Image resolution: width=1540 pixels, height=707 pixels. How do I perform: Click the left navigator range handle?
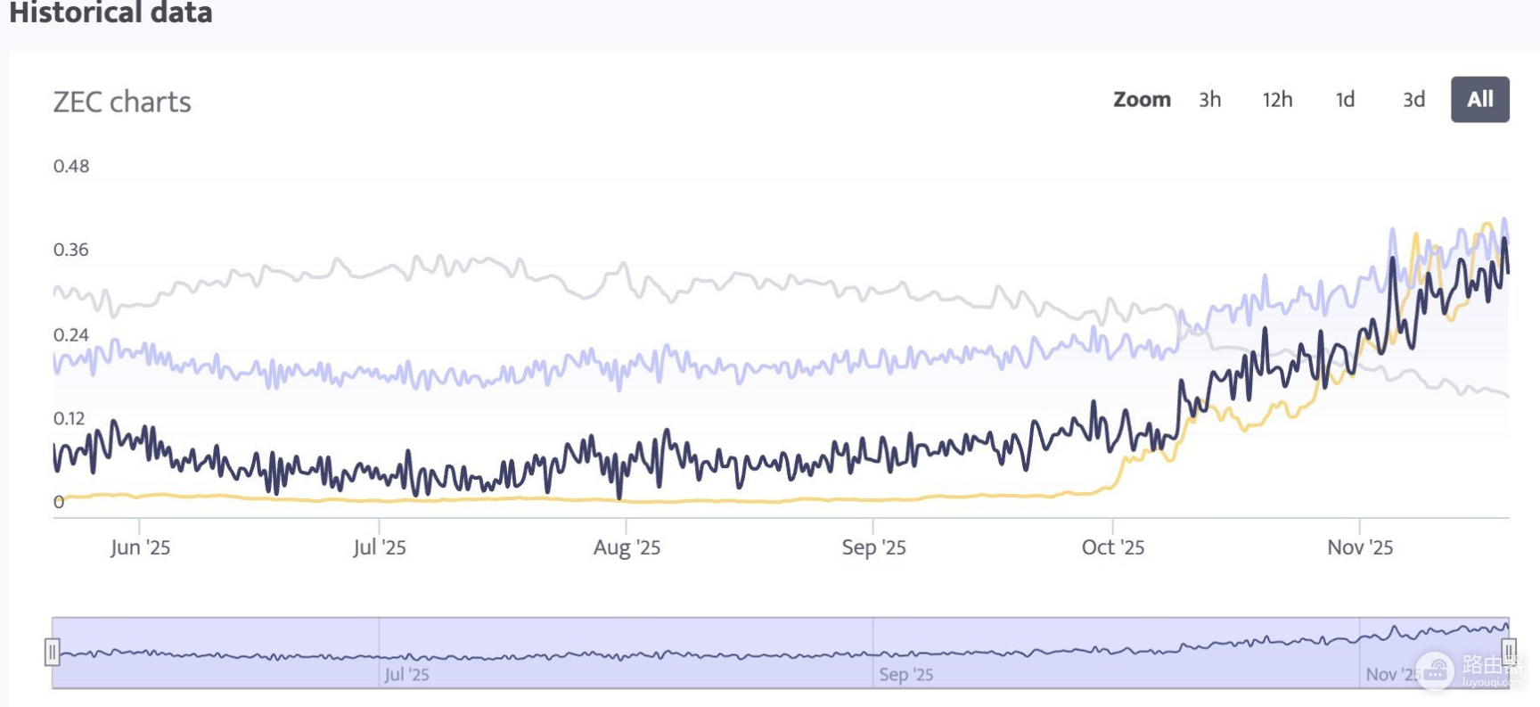pos(53,653)
